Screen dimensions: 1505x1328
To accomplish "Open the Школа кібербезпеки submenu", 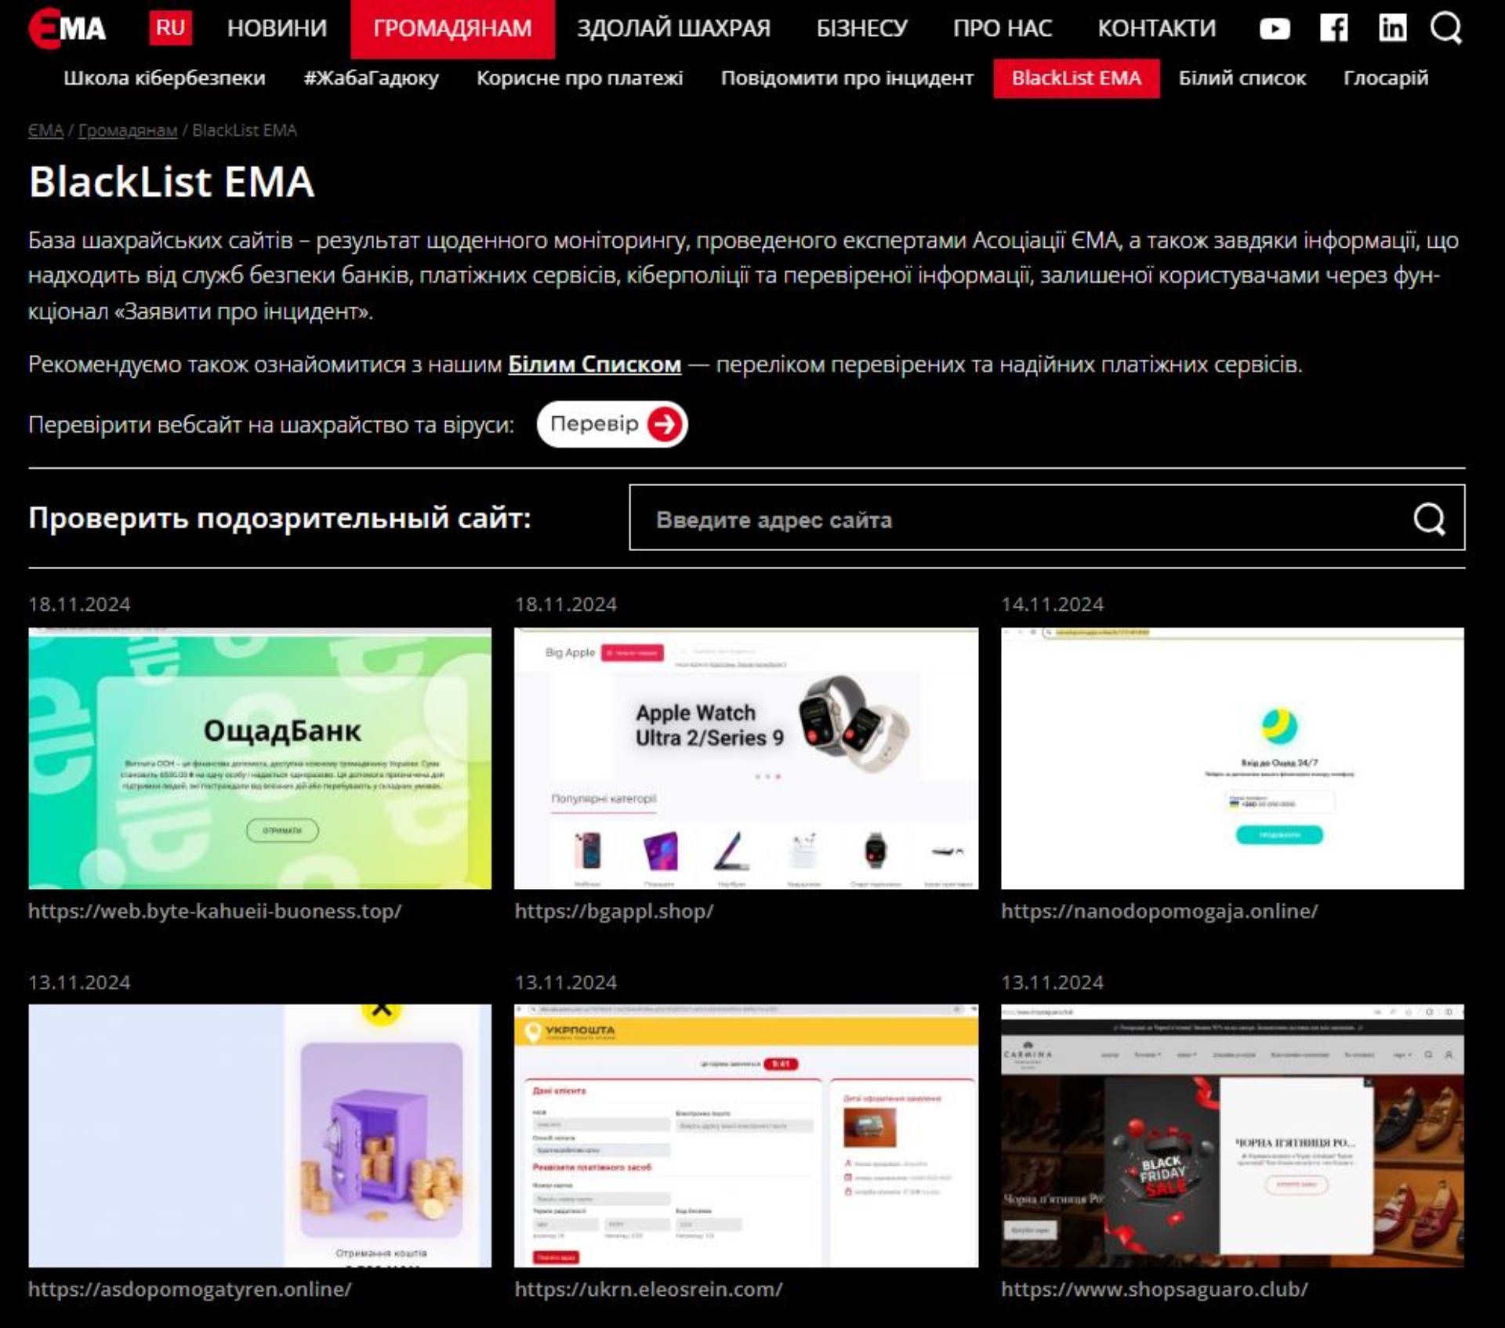I will click(x=165, y=78).
